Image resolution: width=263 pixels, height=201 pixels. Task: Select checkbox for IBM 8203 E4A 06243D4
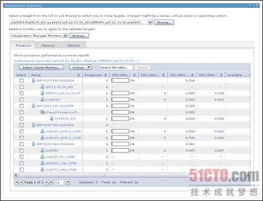[22, 80]
